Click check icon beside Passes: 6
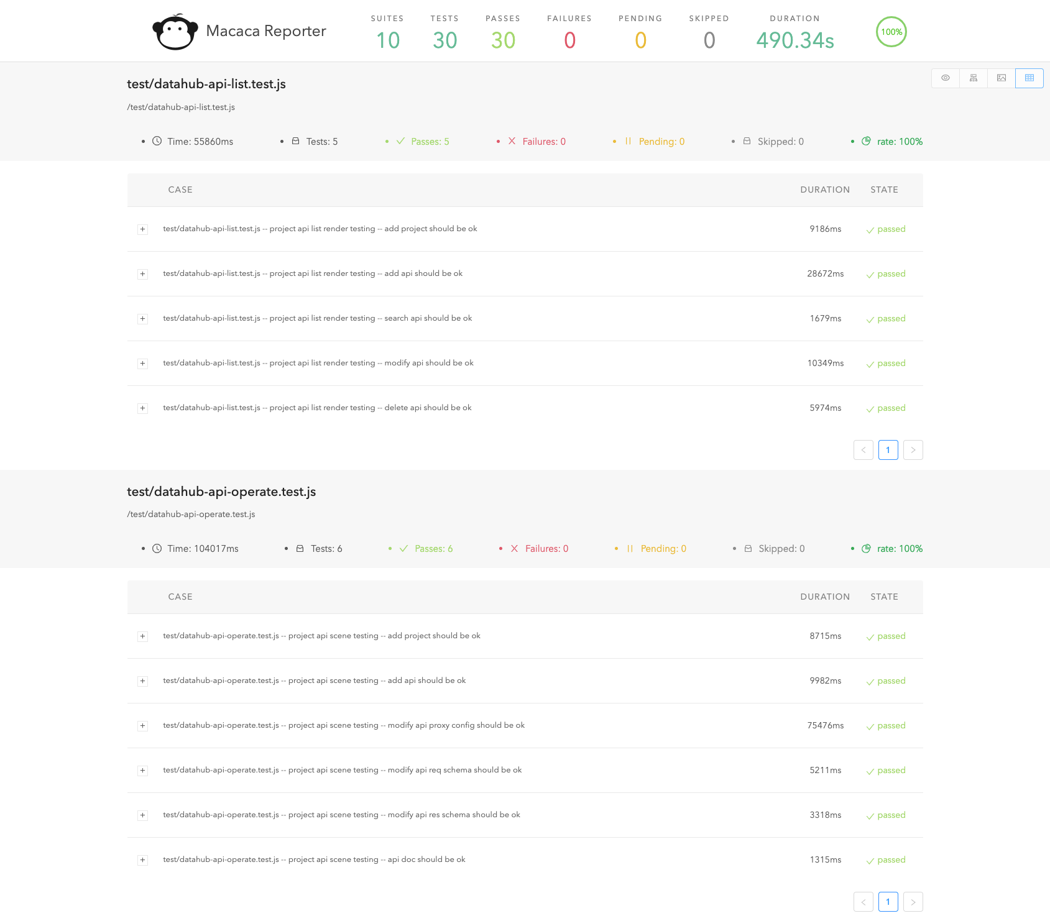 (403, 548)
